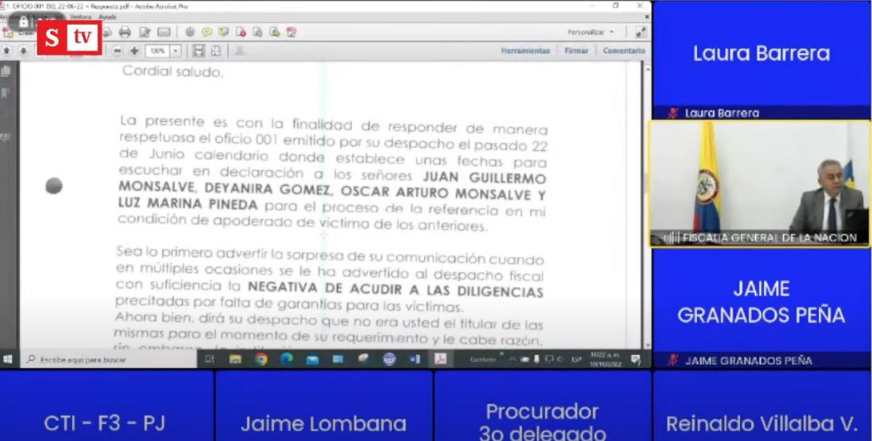Image resolution: width=872 pixels, height=441 pixels.
Task: Open the Firmar pane
Action: tap(576, 51)
